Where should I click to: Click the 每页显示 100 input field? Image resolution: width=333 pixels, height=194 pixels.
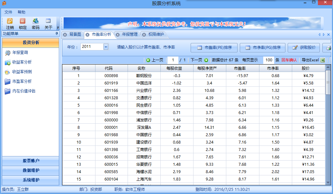coord(268,60)
